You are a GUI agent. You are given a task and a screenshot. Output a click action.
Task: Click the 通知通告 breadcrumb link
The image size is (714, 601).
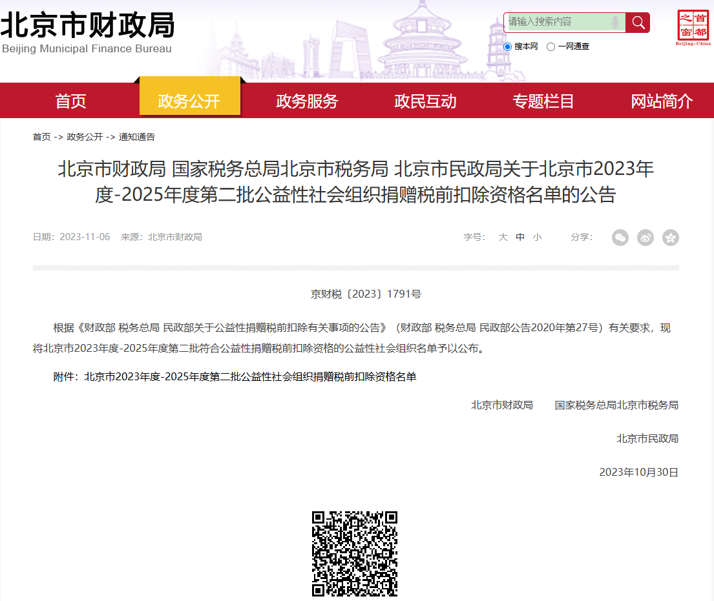click(x=136, y=137)
